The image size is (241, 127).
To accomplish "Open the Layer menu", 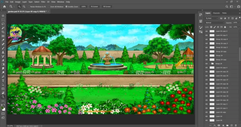I will tap(24, 2).
